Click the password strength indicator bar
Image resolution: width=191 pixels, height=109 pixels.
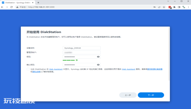point(69,60)
